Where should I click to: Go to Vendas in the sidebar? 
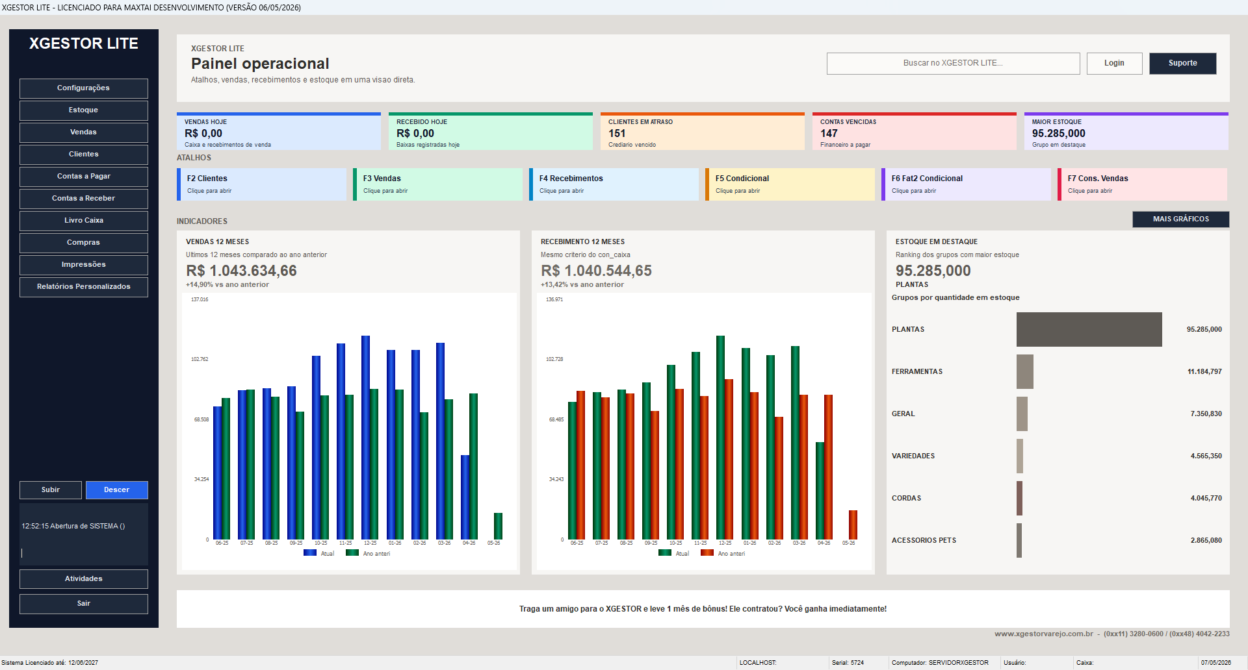[84, 132]
